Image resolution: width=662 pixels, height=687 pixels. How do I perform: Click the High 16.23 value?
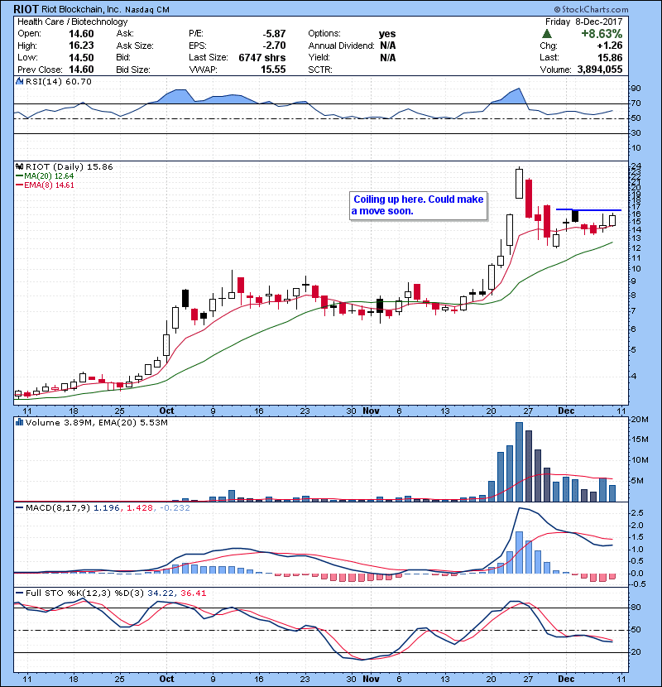pyautogui.click(x=81, y=46)
